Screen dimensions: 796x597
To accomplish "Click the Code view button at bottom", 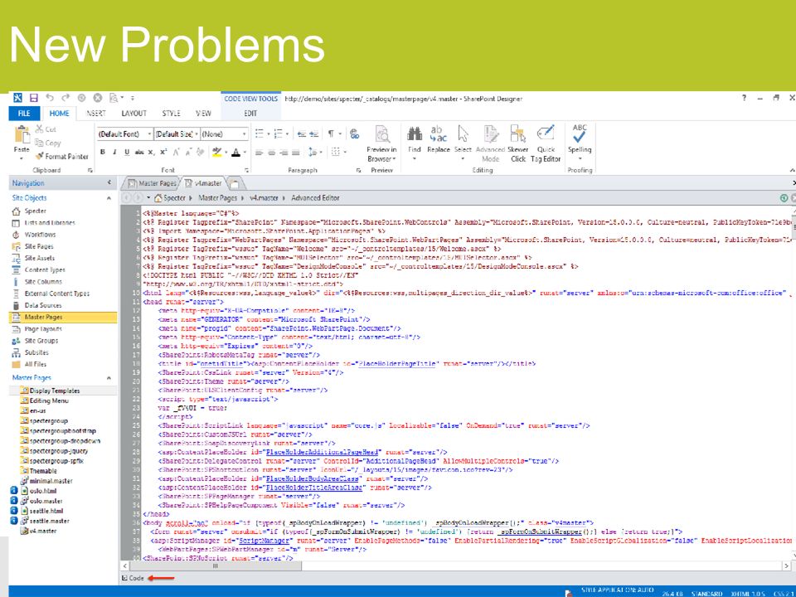I will click(133, 578).
